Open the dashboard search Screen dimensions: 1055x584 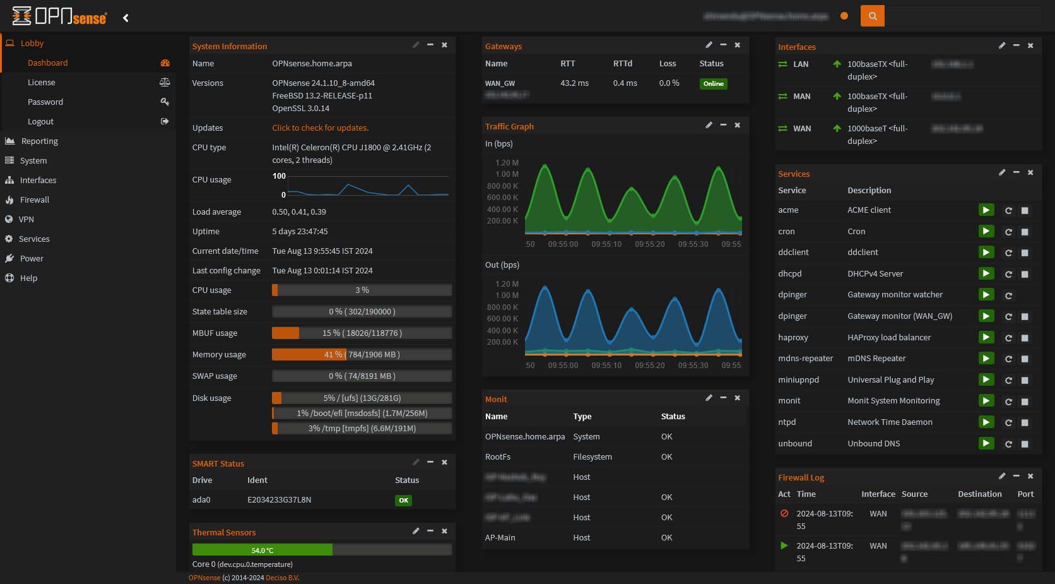(x=872, y=16)
